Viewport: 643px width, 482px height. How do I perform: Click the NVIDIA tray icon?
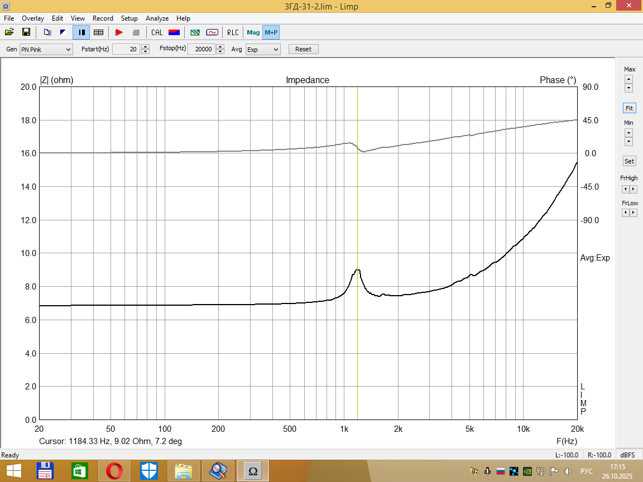click(527, 471)
